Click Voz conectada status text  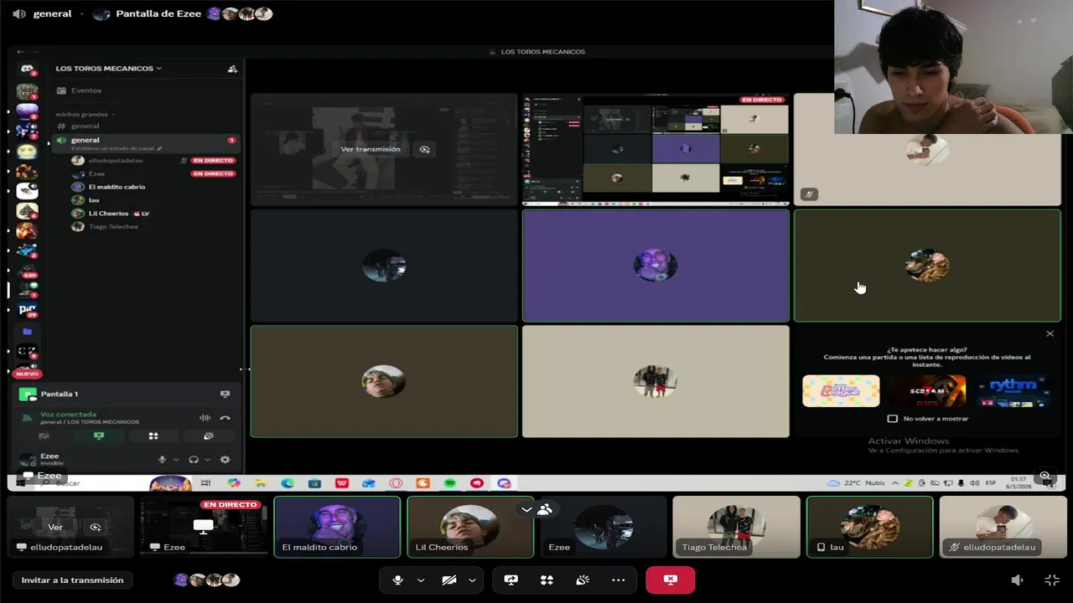(x=68, y=414)
